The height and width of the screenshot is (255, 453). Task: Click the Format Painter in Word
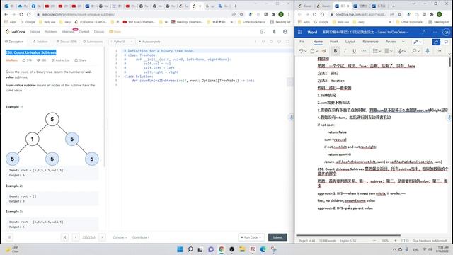[324, 51]
